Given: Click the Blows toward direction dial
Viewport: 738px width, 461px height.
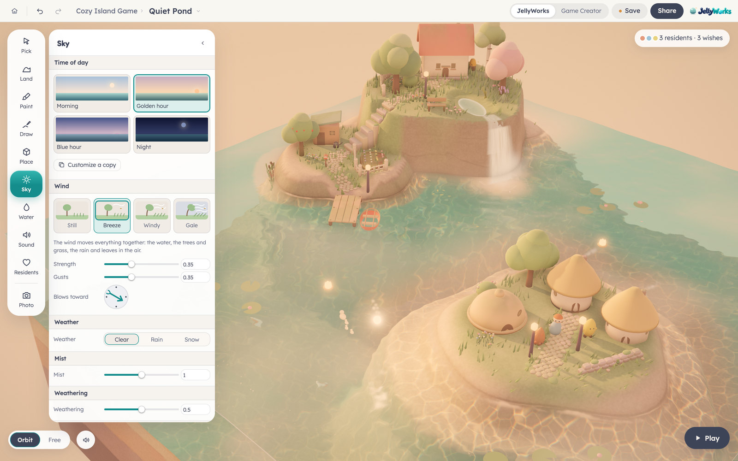Looking at the screenshot, I should pos(116,297).
